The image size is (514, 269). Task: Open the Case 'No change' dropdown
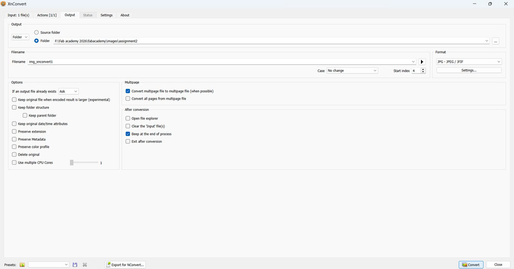pyautogui.click(x=352, y=70)
